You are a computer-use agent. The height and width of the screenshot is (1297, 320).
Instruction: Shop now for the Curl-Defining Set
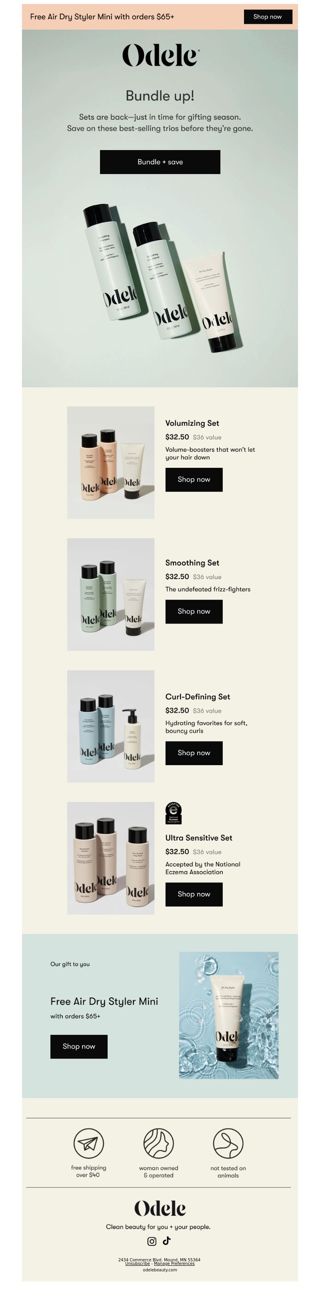click(194, 753)
